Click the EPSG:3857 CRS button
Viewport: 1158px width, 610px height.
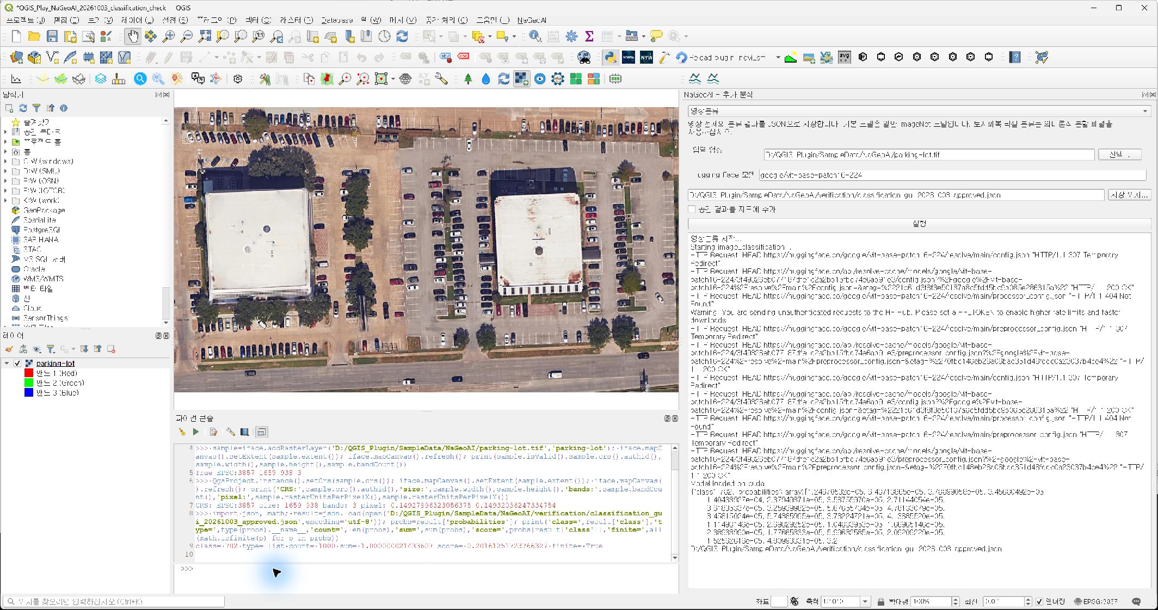click(x=1095, y=601)
